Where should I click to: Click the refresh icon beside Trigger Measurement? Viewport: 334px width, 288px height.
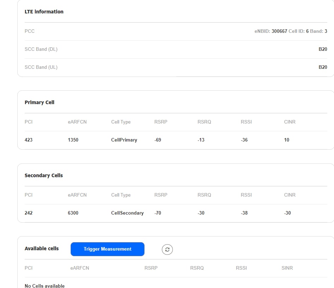pos(167,250)
